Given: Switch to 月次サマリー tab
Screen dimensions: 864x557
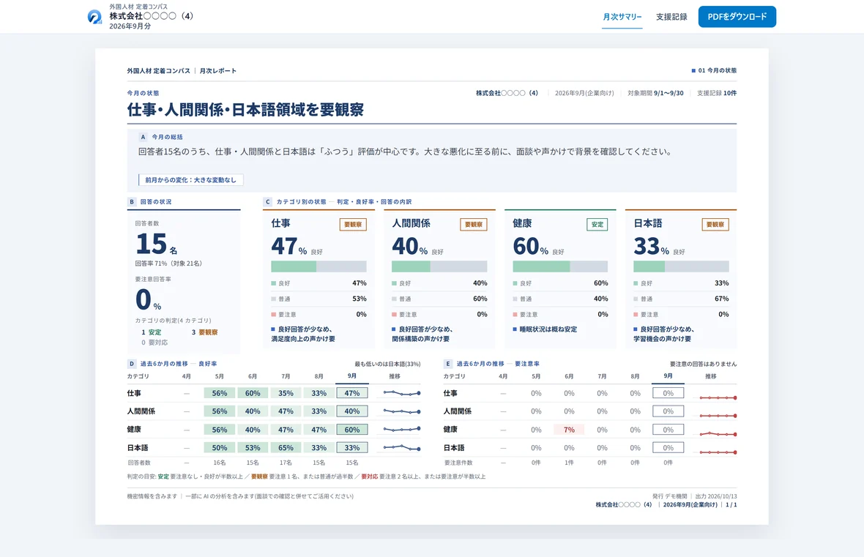Looking at the screenshot, I should [x=622, y=17].
